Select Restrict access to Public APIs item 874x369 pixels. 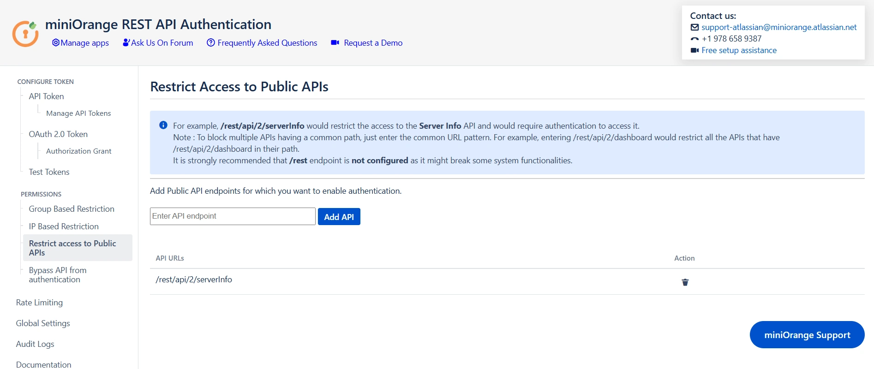point(78,248)
